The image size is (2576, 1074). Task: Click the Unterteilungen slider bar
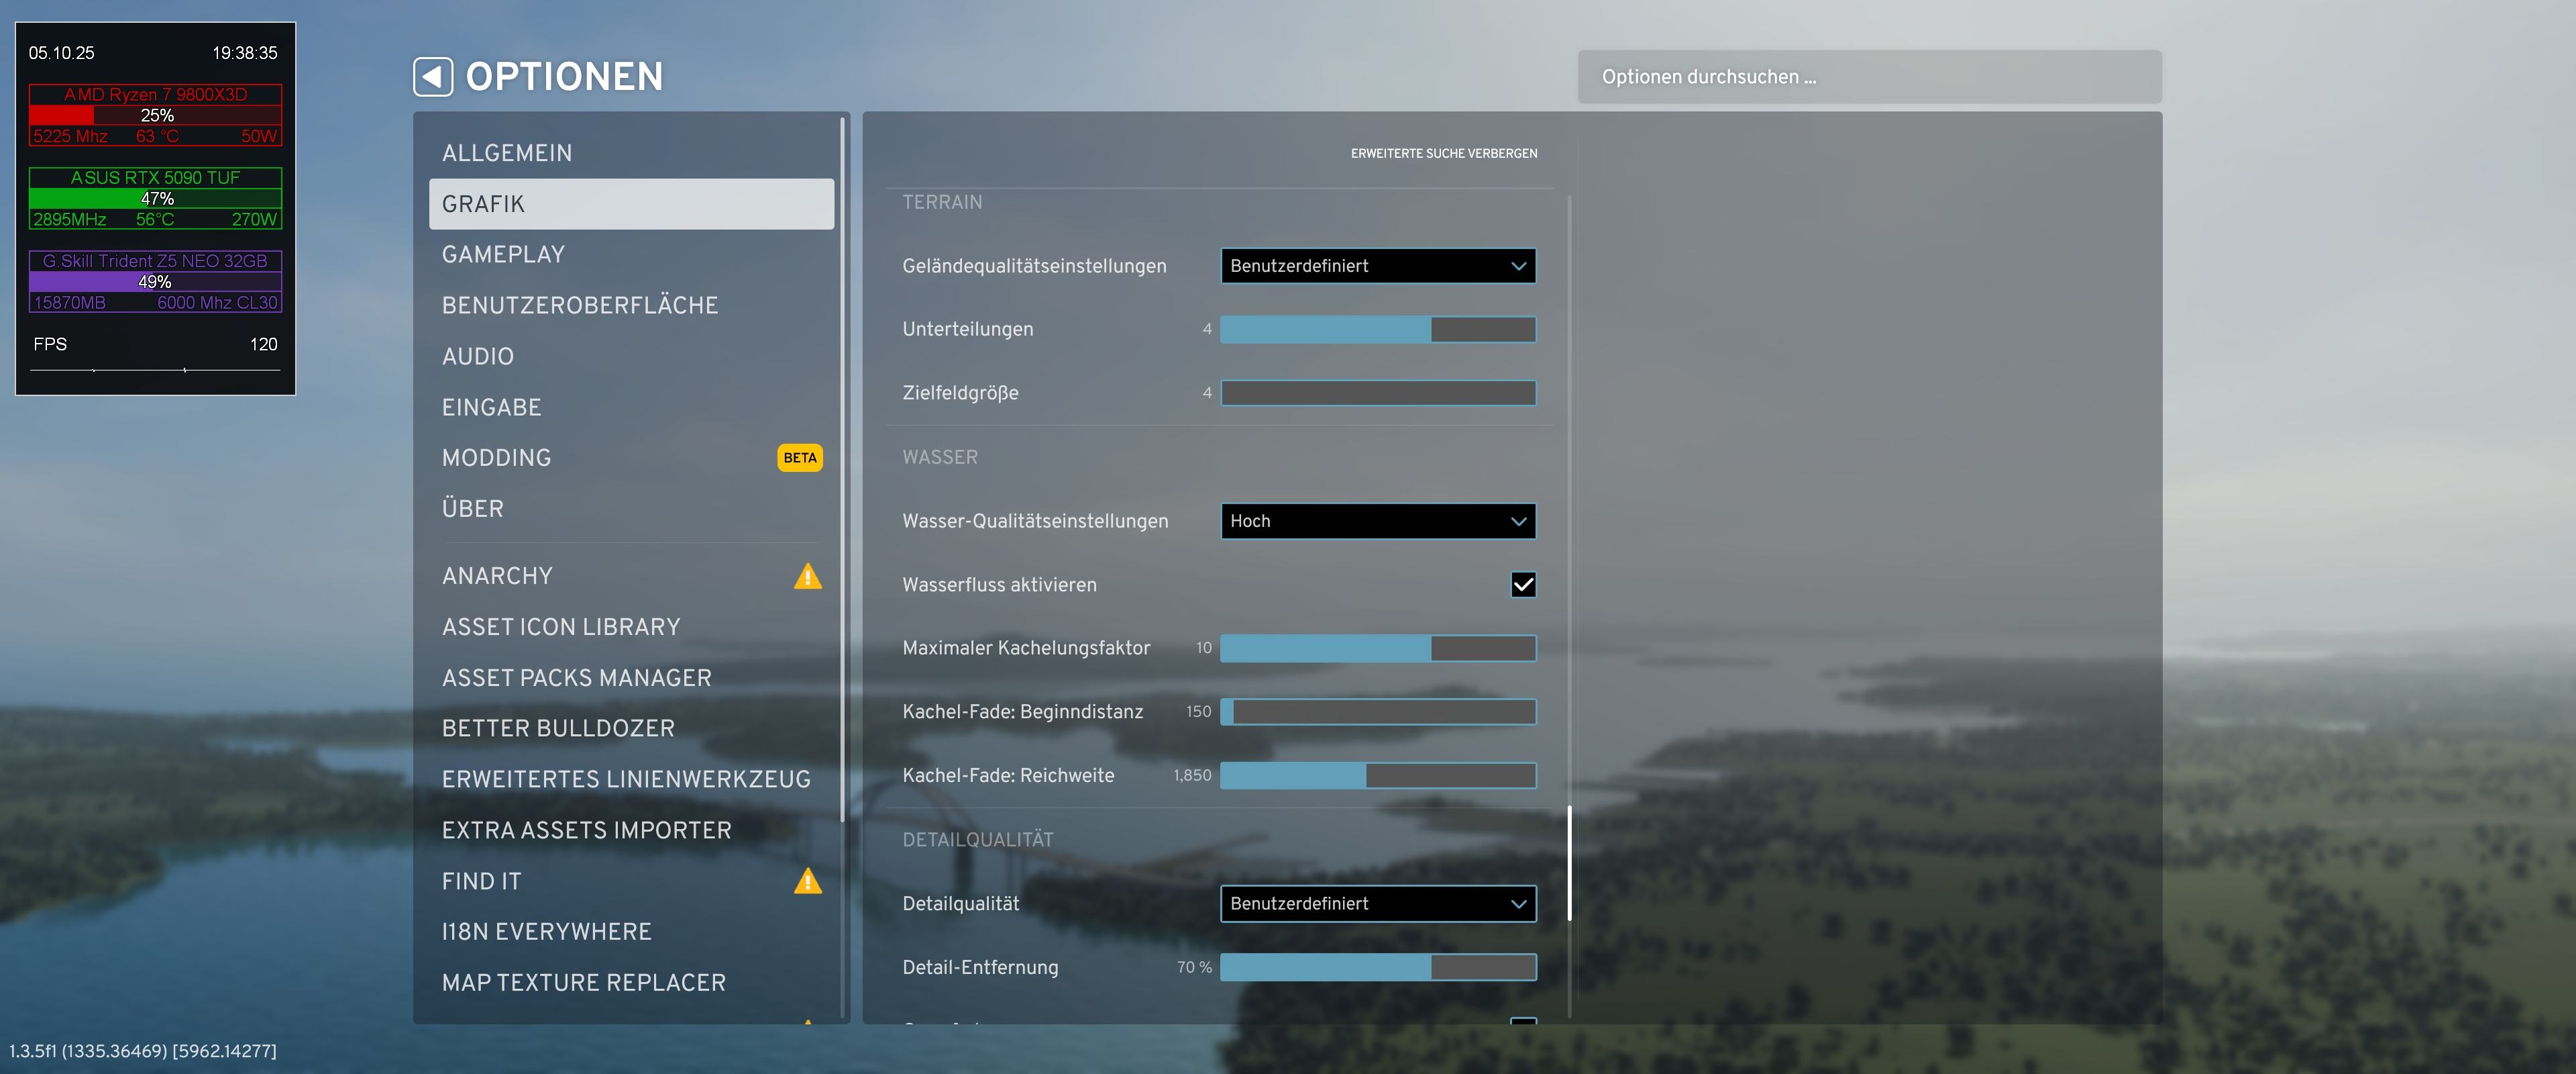pyautogui.click(x=1377, y=330)
